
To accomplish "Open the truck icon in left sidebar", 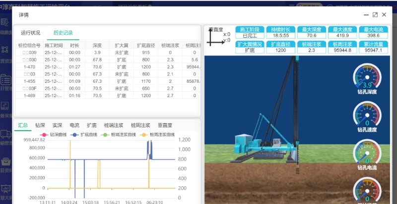I will [5, 134].
